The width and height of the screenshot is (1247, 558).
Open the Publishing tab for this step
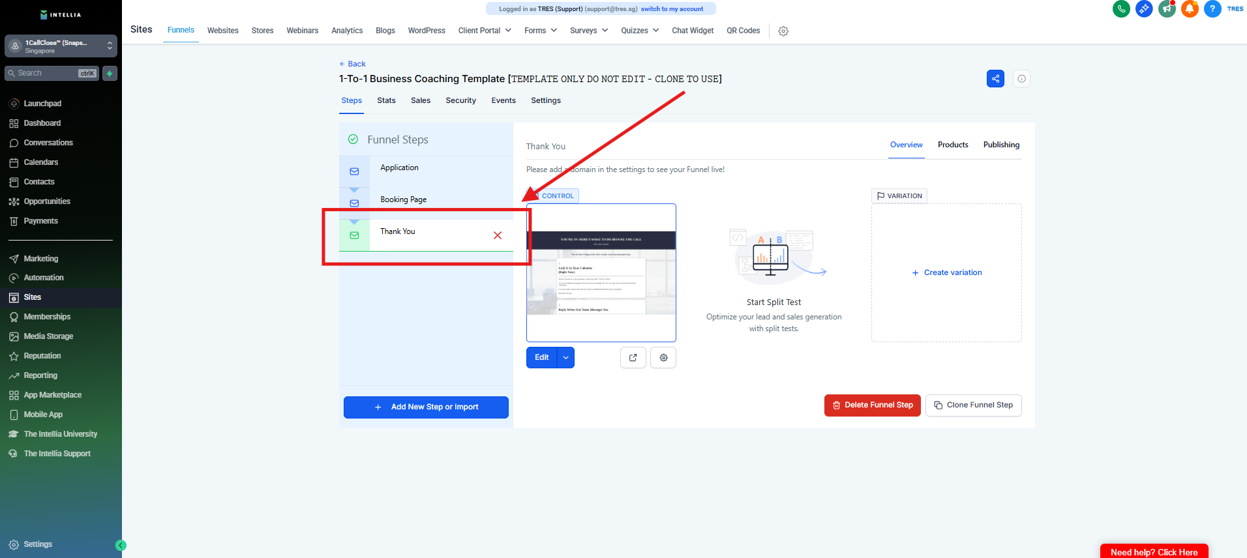coord(1001,145)
